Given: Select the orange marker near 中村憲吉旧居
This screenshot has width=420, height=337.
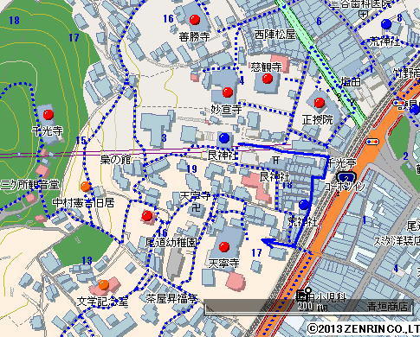Looking at the screenshot, I should (86, 187).
